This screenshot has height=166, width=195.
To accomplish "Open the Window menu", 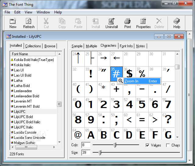I will pos(43,12).
